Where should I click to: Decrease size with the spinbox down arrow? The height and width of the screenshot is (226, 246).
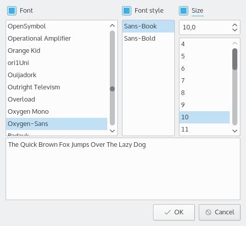[235, 30]
